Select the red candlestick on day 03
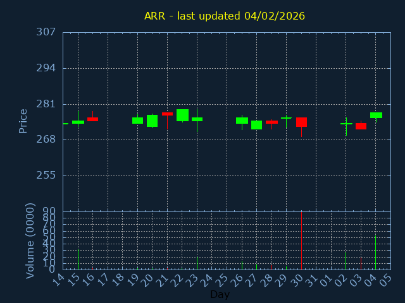 [361, 126]
